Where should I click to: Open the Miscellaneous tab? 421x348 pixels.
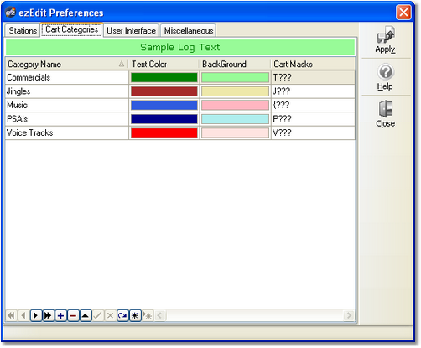(189, 30)
